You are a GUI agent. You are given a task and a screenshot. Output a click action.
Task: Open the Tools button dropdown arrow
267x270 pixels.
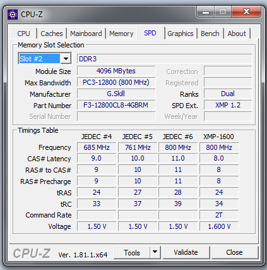[x=155, y=252]
